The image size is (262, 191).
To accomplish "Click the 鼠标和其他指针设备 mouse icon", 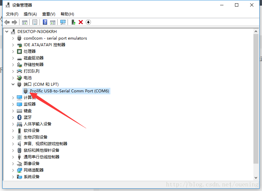I will 19,150.
